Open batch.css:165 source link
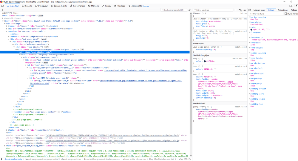The height and width of the screenshot is (161, 298). point(240,59)
